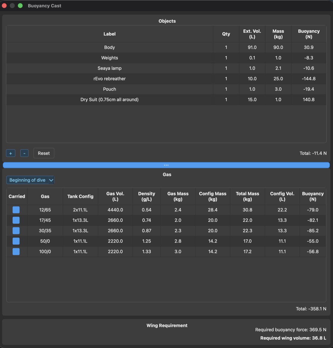Toggle Carried checkbox for 12/65 gas

(16, 210)
